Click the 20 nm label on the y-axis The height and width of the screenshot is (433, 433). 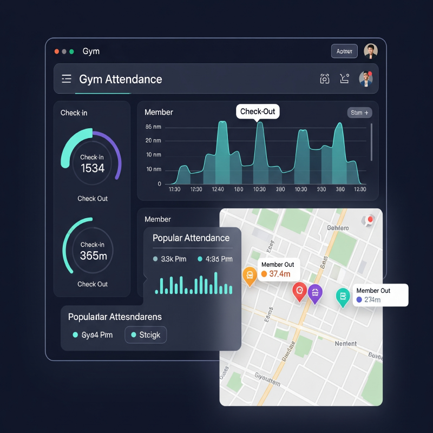(x=153, y=141)
